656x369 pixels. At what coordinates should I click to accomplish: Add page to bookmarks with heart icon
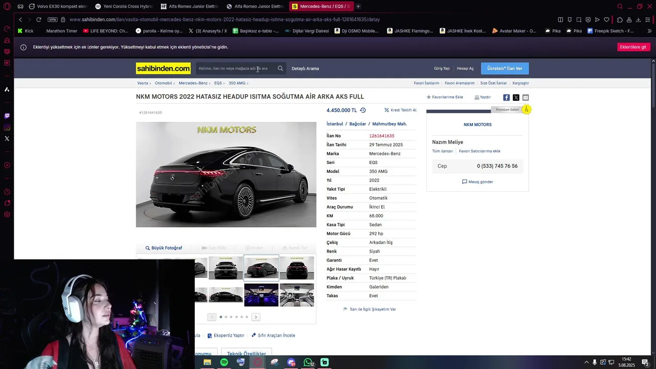(606, 19)
